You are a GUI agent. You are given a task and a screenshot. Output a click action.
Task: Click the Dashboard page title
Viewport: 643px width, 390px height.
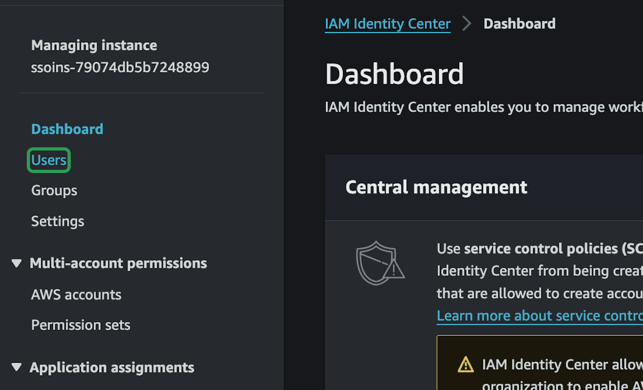point(394,74)
